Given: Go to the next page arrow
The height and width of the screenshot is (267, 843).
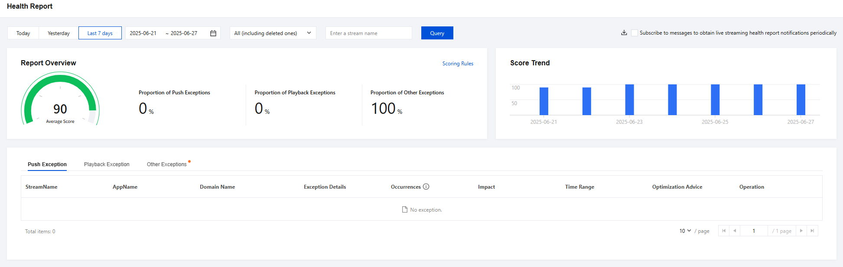Looking at the screenshot, I should (801, 231).
